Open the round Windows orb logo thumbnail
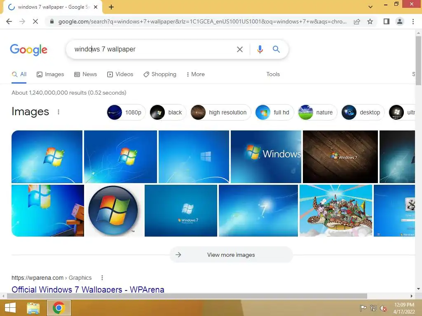The height and width of the screenshot is (316, 422). click(114, 211)
